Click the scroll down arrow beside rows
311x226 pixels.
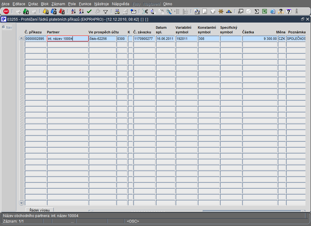[21, 203]
